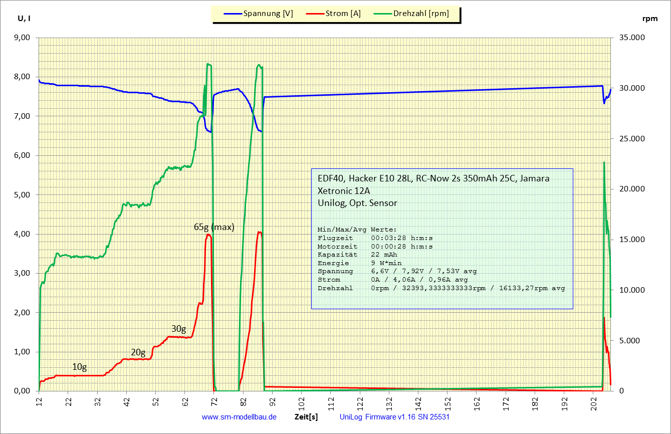
Task: Click the Drehzahl [rpm] legend entry
Action: 420,14
